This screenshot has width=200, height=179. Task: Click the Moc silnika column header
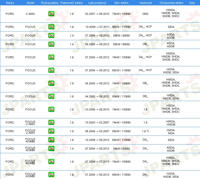point(121,3)
